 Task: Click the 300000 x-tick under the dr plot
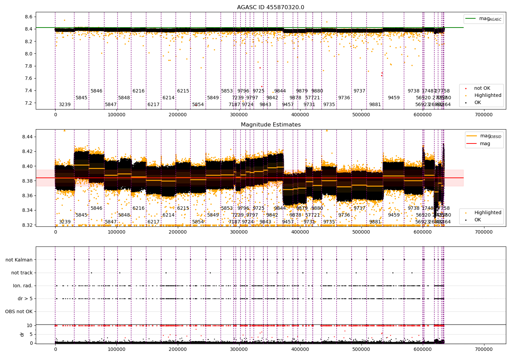click(239, 349)
